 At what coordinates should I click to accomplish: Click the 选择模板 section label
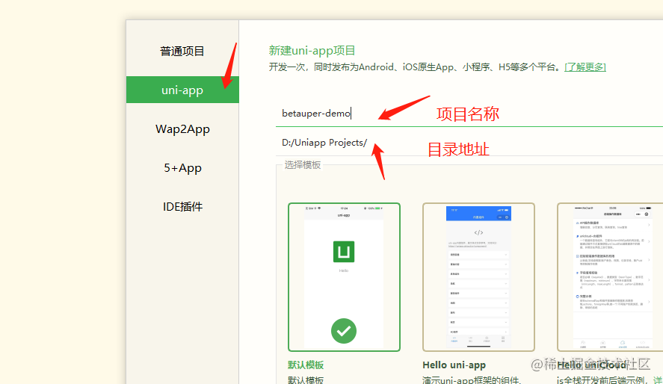302,165
